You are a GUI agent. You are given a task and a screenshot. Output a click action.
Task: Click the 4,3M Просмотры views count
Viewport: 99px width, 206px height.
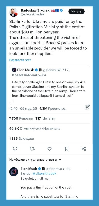[x=53, y=109]
